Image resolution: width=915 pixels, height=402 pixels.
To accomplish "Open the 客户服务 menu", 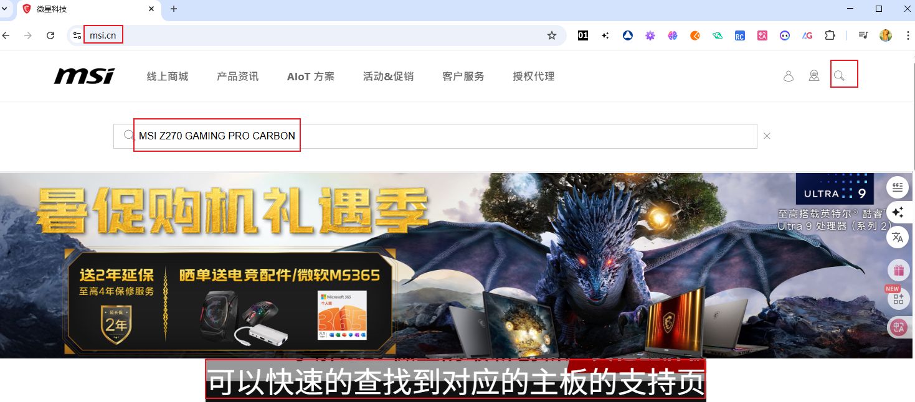I will tap(463, 77).
